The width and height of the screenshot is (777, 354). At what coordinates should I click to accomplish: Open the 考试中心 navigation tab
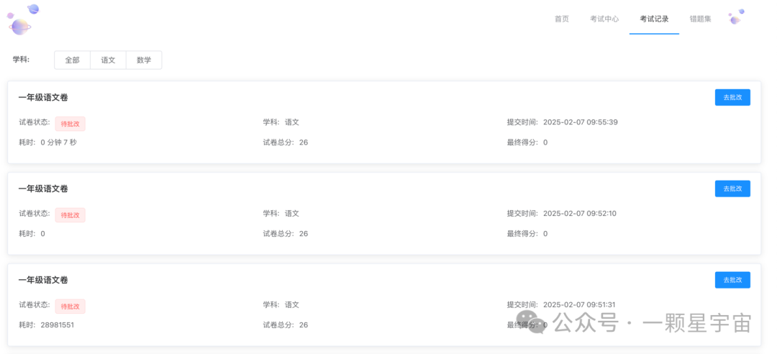pos(604,19)
